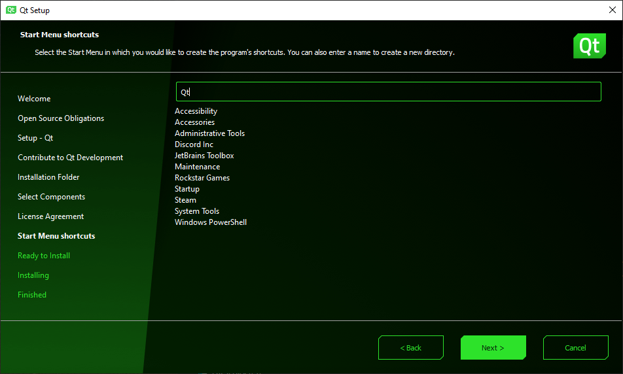Cancel the Qt setup
Viewport: 623px width, 374px height.
(x=575, y=347)
